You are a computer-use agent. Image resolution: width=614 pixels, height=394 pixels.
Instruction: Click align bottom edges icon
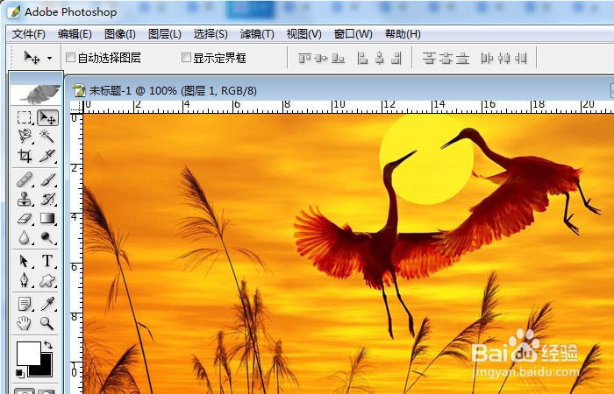(338, 59)
